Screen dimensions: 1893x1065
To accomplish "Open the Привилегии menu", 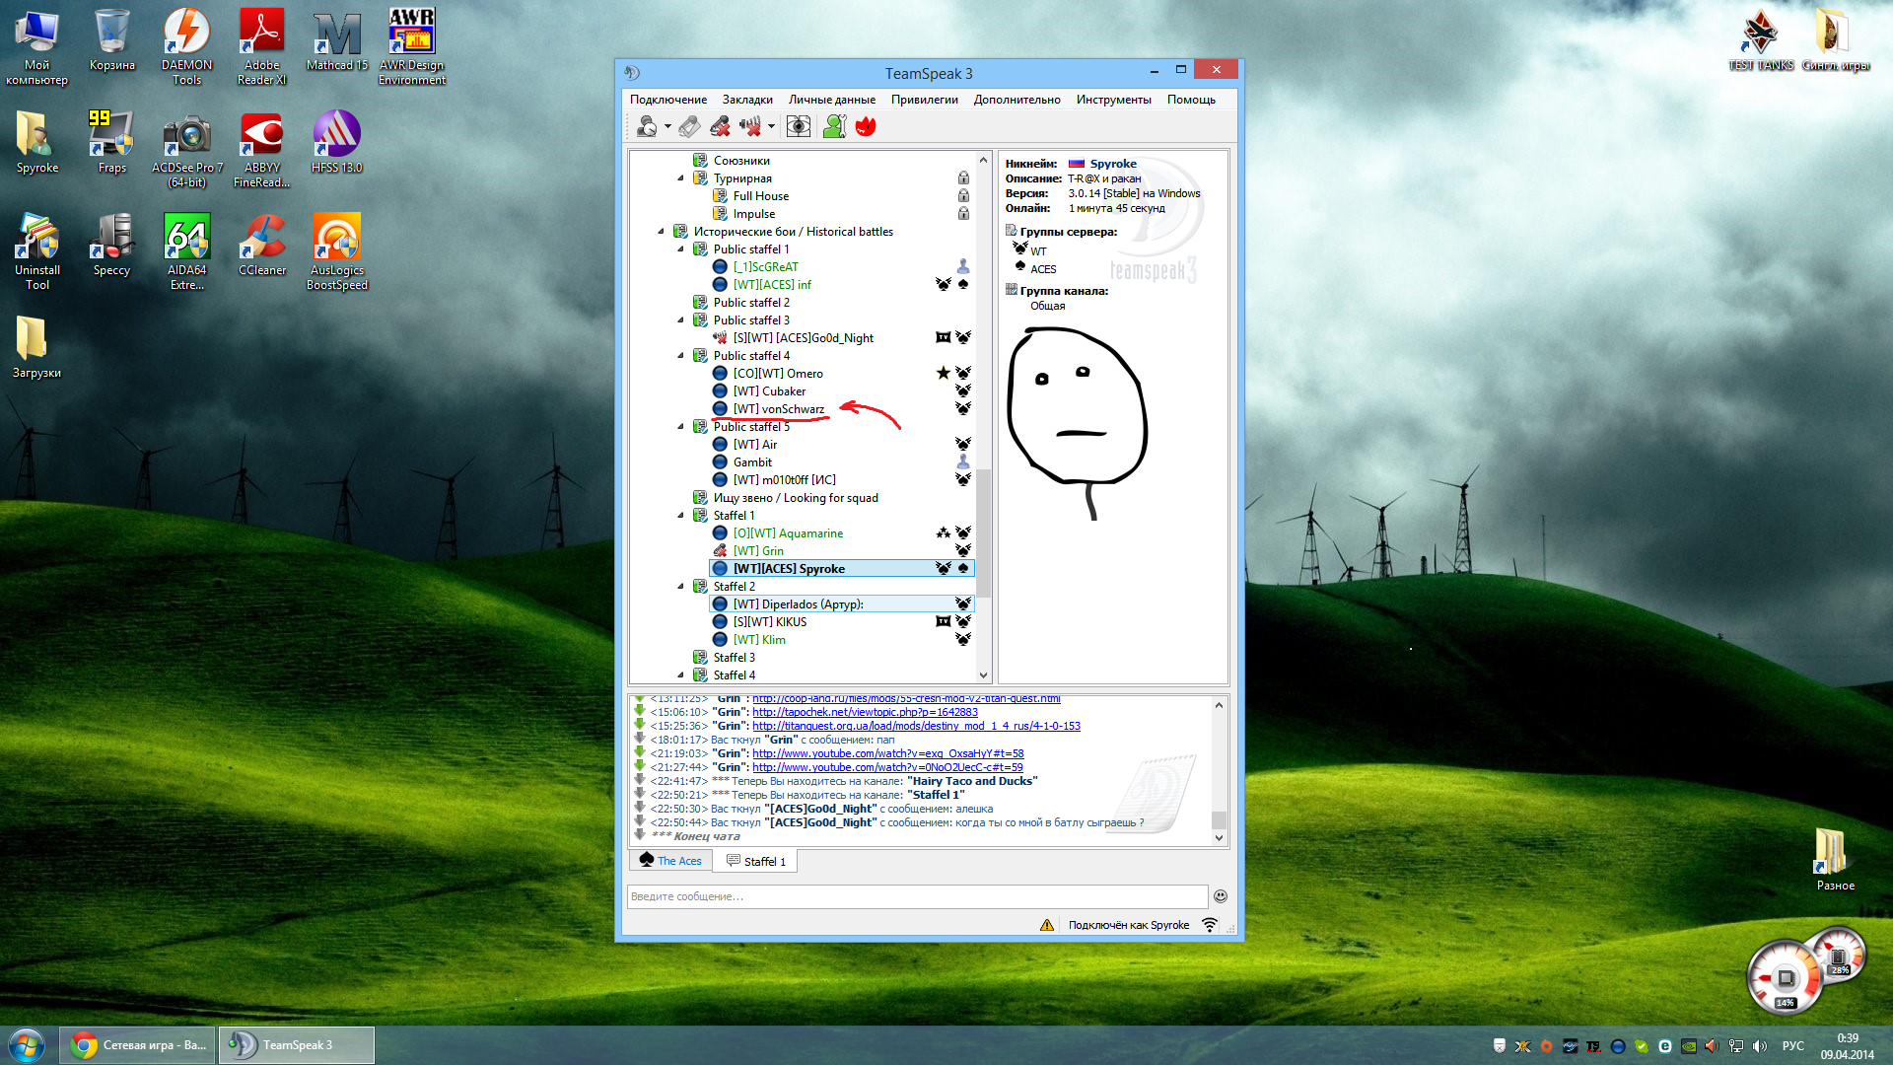I will 925,100.
